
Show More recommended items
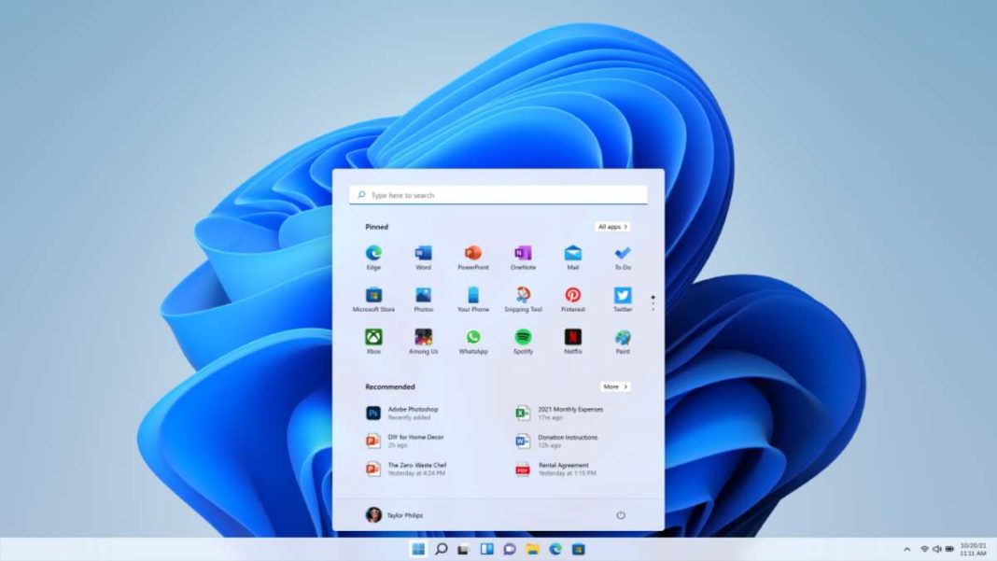(x=616, y=386)
